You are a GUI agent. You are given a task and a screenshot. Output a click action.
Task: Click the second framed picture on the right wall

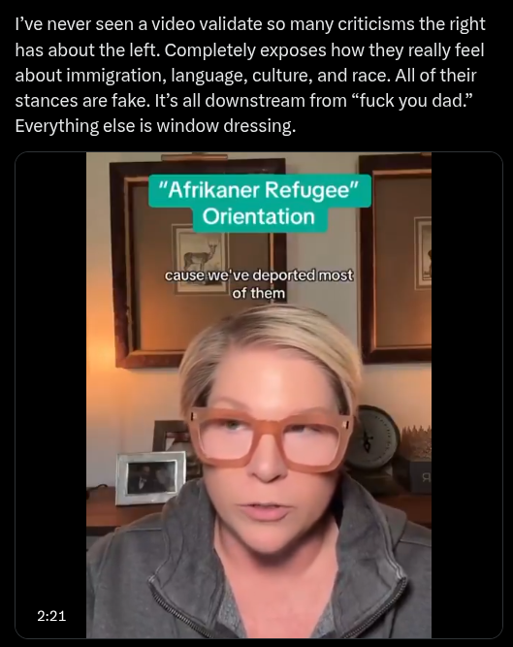click(396, 258)
